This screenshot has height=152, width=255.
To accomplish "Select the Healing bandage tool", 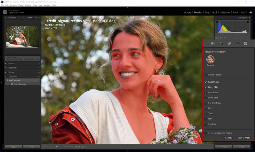I will tap(229, 43).
